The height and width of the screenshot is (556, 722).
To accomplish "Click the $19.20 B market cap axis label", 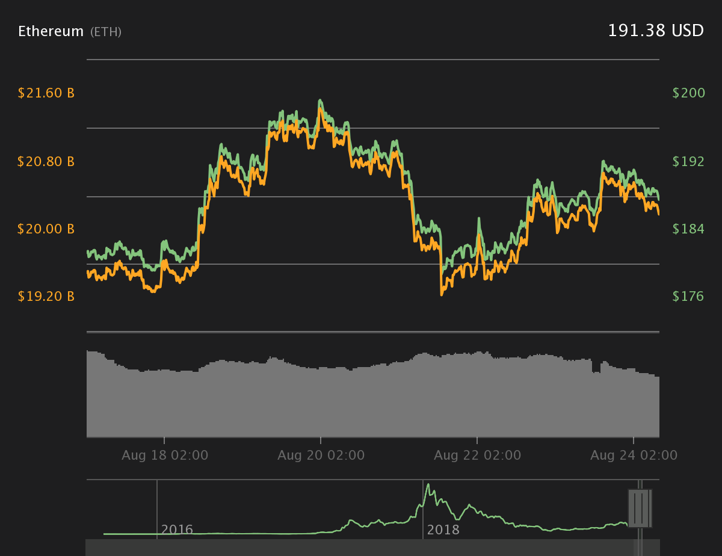I will (46, 296).
